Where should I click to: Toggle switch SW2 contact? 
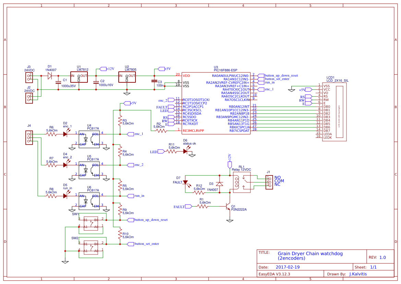(x=90, y=247)
